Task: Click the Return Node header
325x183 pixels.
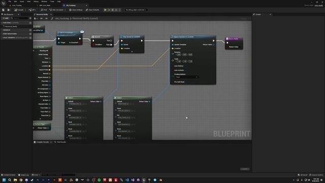Action: point(234,39)
